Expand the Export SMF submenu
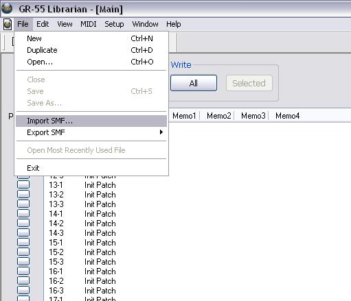This screenshot has height=301, width=351. pos(91,132)
